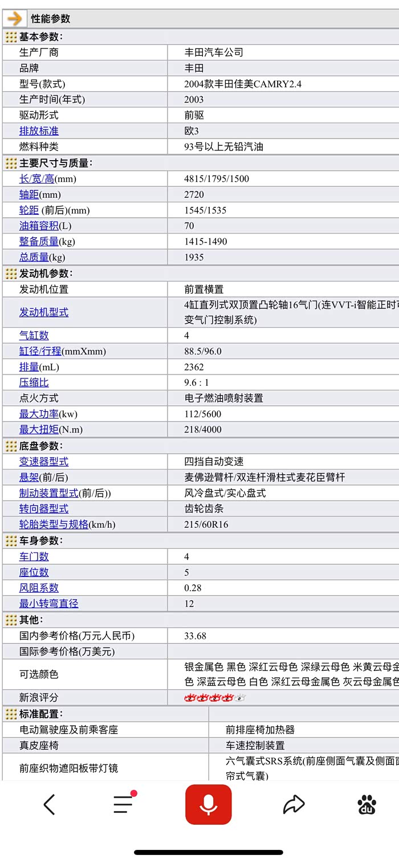The image size is (399, 863).
Task: Open the 转向器型式 link
Action: click(44, 509)
